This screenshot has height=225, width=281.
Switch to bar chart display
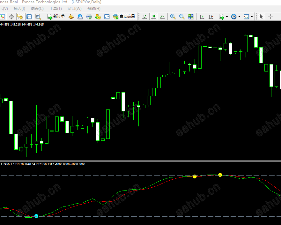tap(144, 17)
